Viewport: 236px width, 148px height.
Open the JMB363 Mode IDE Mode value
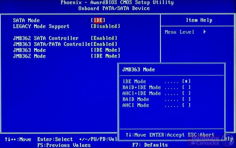point(105,50)
